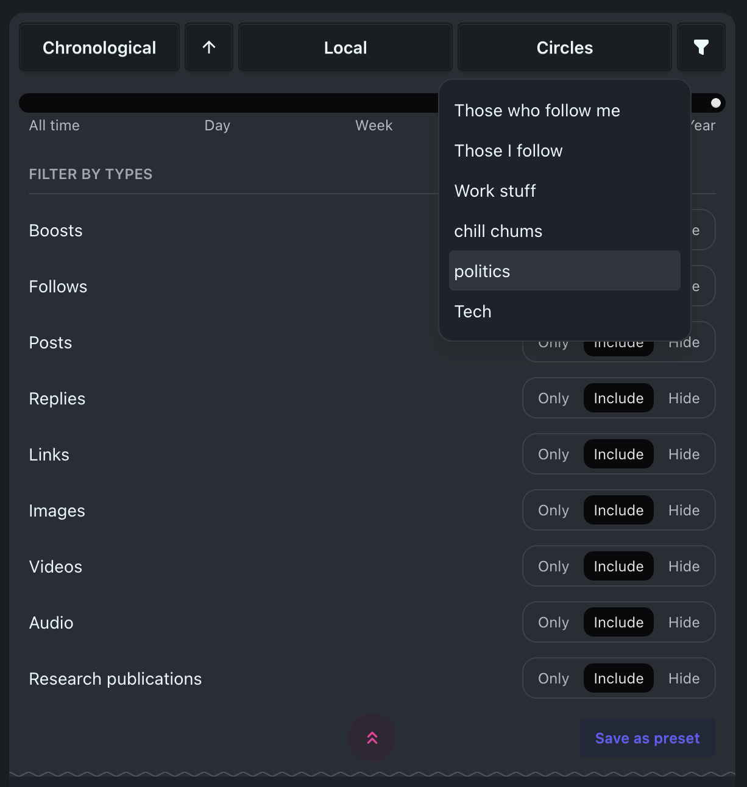The width and height of the screenshot is (747, 787).
Task: Set Replies filter to Only
Action: click(553, 398)
